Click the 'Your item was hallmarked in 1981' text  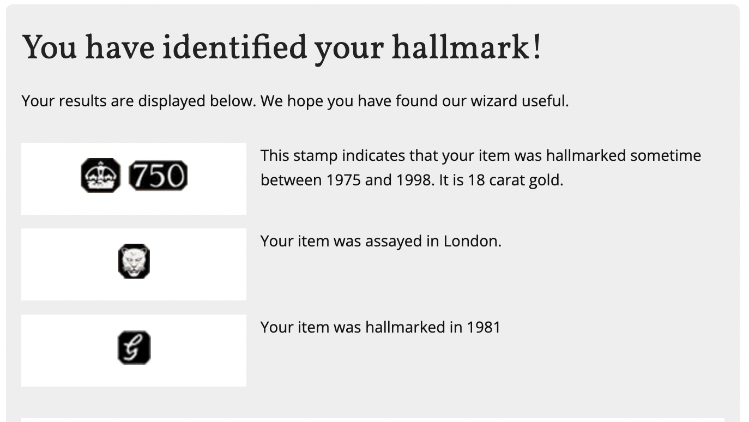point(380,327)
